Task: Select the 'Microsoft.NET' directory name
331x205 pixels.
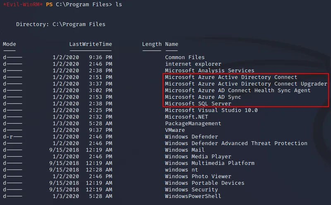Action: point(187,117)
